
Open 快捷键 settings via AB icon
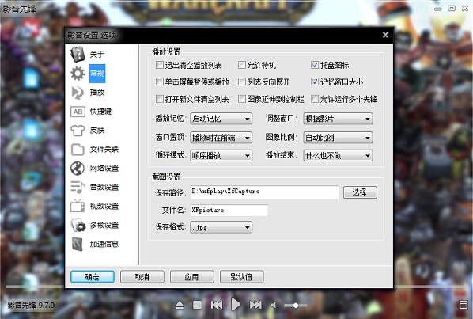78,112
